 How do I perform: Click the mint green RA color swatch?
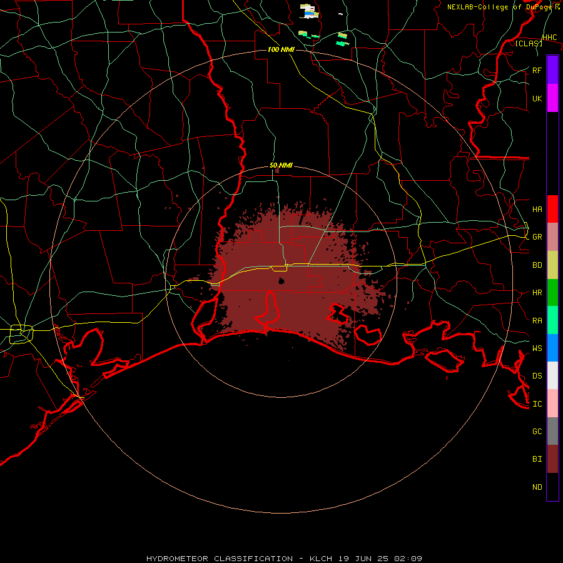(552, 320)
